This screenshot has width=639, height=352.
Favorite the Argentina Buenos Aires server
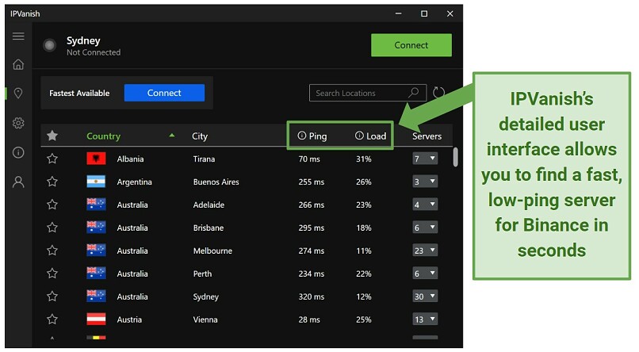click(x=52, y=182)
